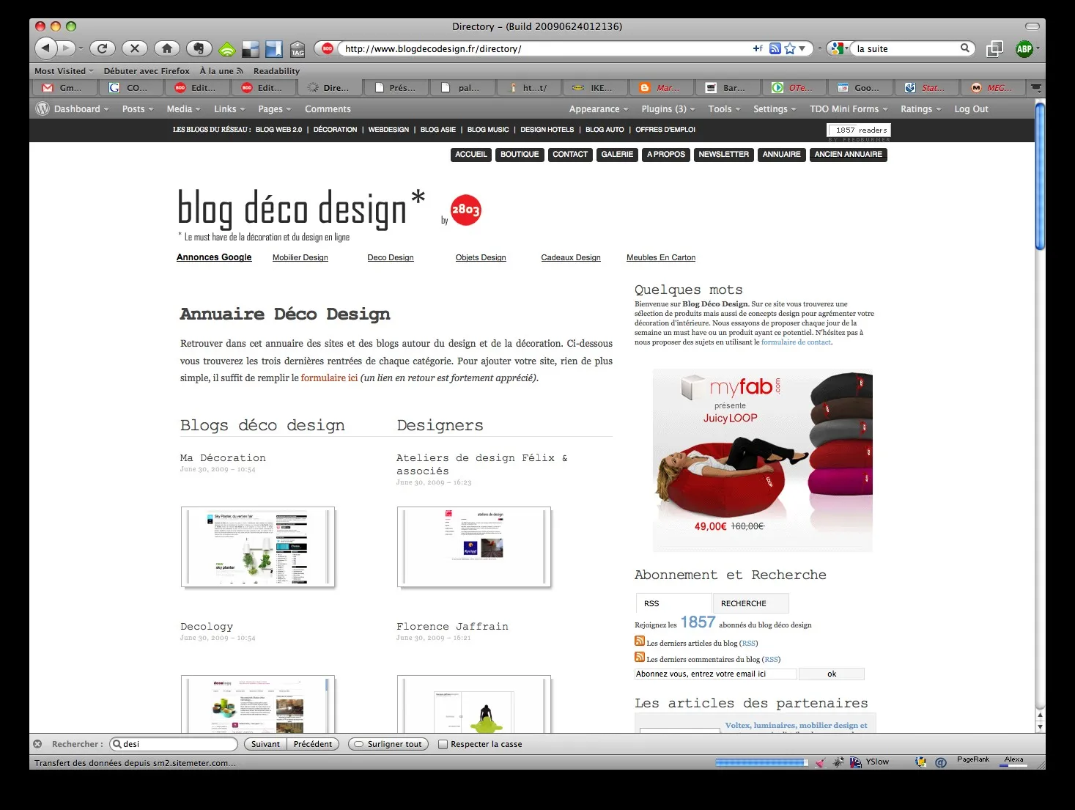This screenshot has height=810, width=1075.
Task: Reload the page with the refresh button
Action: [102, 48]
